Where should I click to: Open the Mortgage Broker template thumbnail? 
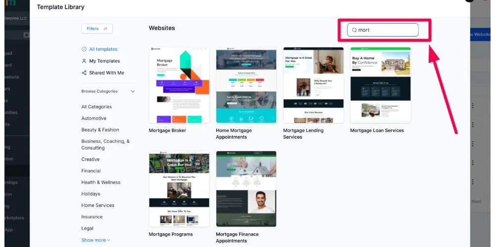point(179,85)
